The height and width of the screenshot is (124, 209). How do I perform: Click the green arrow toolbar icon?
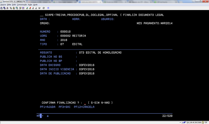[27, 8]
